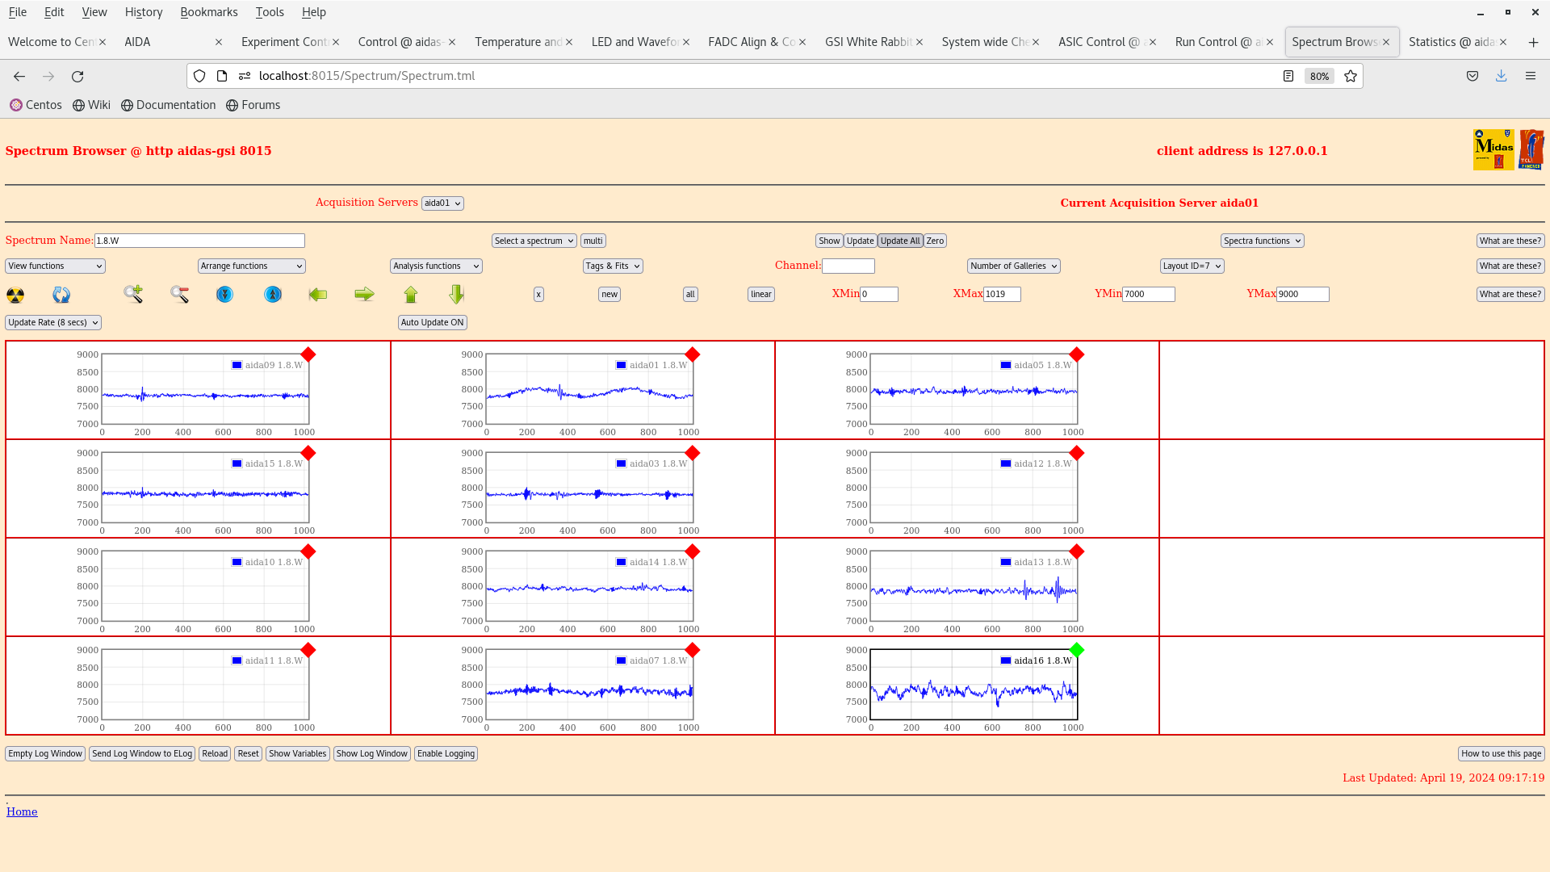Reload the page using browser reload icon
The height and width of the screenshot is (872, 1550).
[77, 76]
